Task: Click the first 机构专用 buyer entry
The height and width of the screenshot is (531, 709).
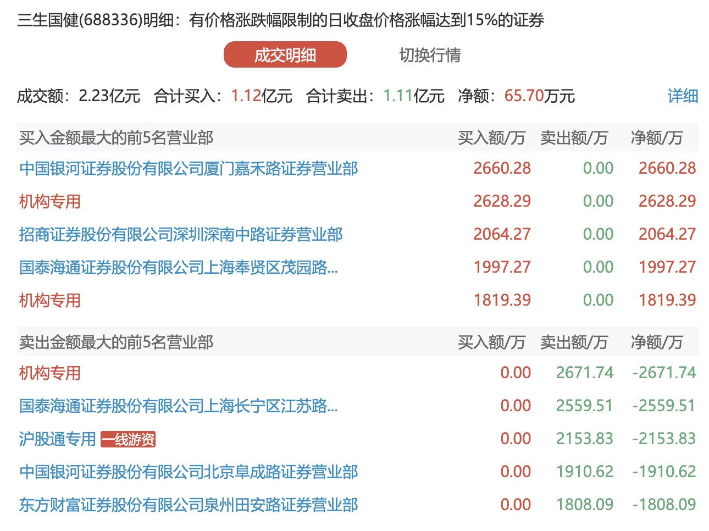Action: [x=50, y=201]
